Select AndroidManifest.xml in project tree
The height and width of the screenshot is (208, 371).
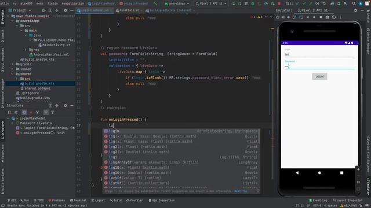pos(49,54)
